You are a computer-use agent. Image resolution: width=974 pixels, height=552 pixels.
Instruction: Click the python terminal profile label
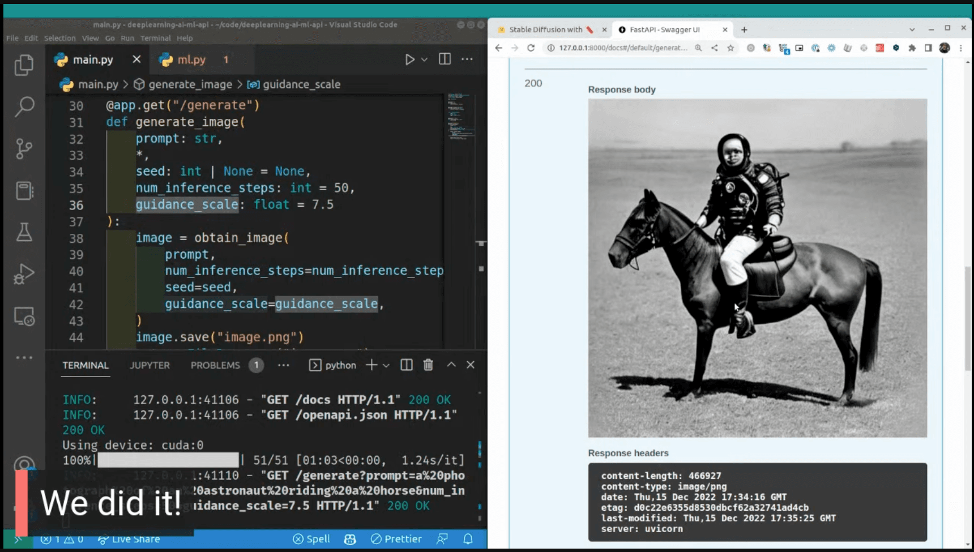pyautogui.click(x=333, y=365)
